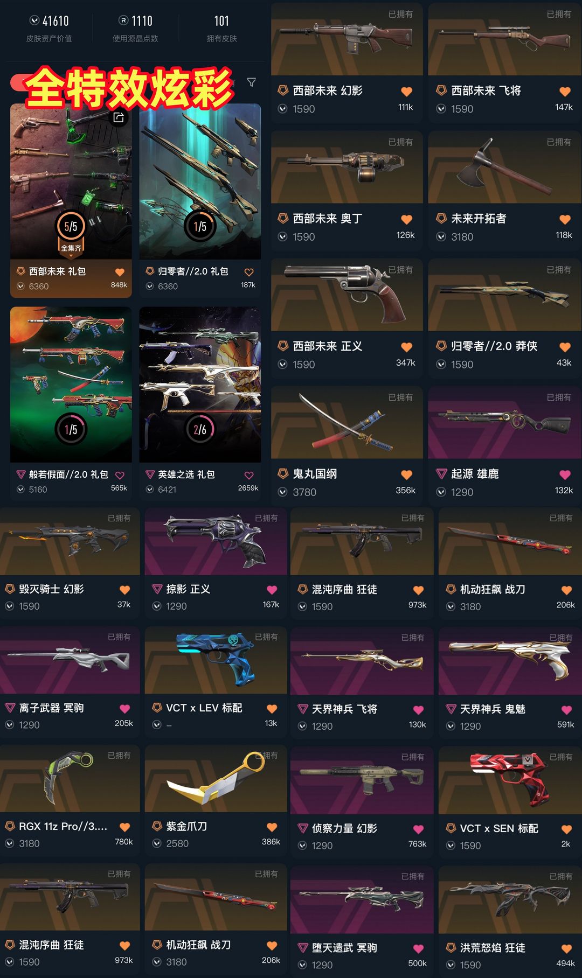Open the filter funnel icon
The image size is (582, 978).
pos(251,82)
